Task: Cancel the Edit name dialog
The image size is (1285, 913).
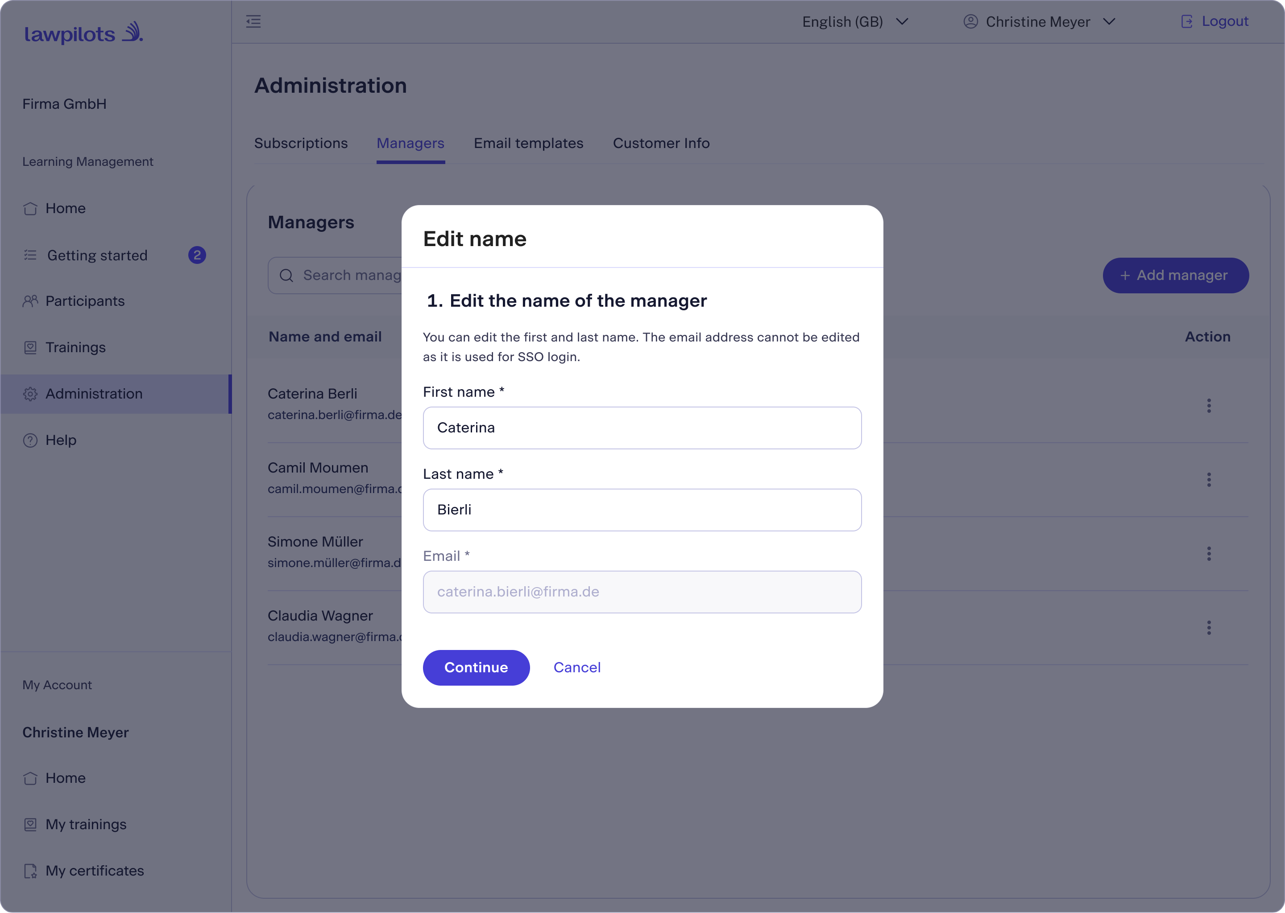Action: coord(576,667)
